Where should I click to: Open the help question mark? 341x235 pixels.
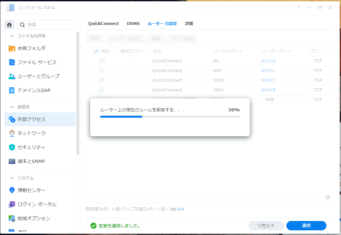(x=298, y=8)
